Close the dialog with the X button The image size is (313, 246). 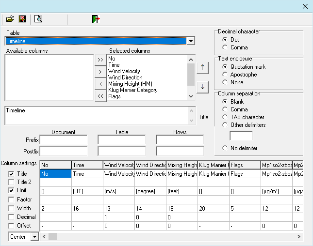click(305, 6)
